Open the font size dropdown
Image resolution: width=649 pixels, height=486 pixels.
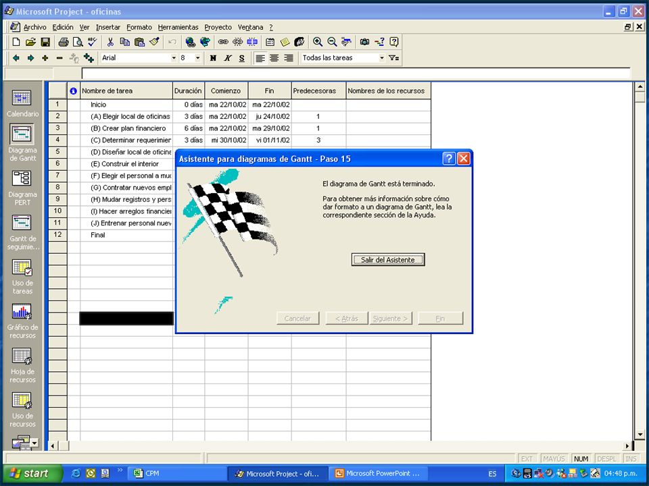pyautogui.click(x=198, y=58)
